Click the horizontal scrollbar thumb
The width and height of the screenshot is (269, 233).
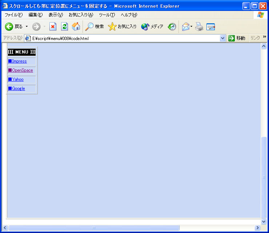pos(94,228)
